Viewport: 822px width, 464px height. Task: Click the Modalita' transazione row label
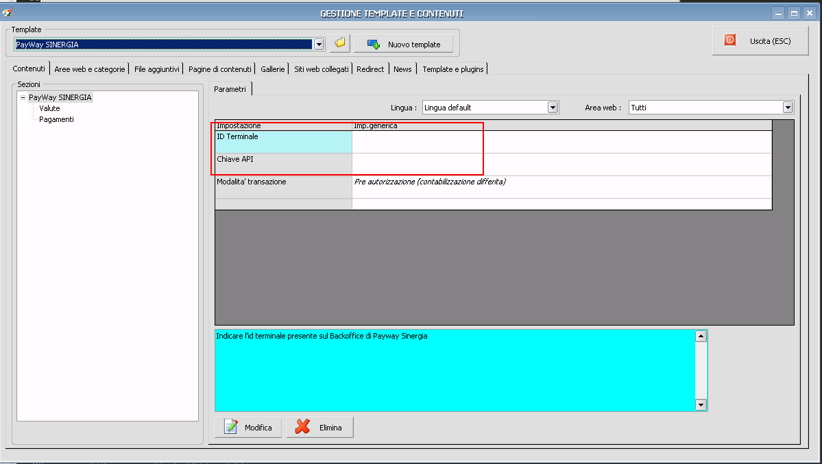point(284,187)
